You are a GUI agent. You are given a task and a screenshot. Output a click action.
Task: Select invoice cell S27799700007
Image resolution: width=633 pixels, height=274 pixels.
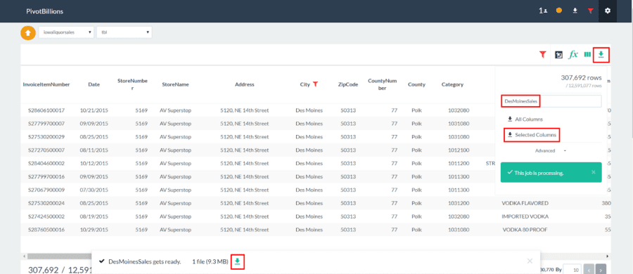pyautogui.click(x=46, y=124)
